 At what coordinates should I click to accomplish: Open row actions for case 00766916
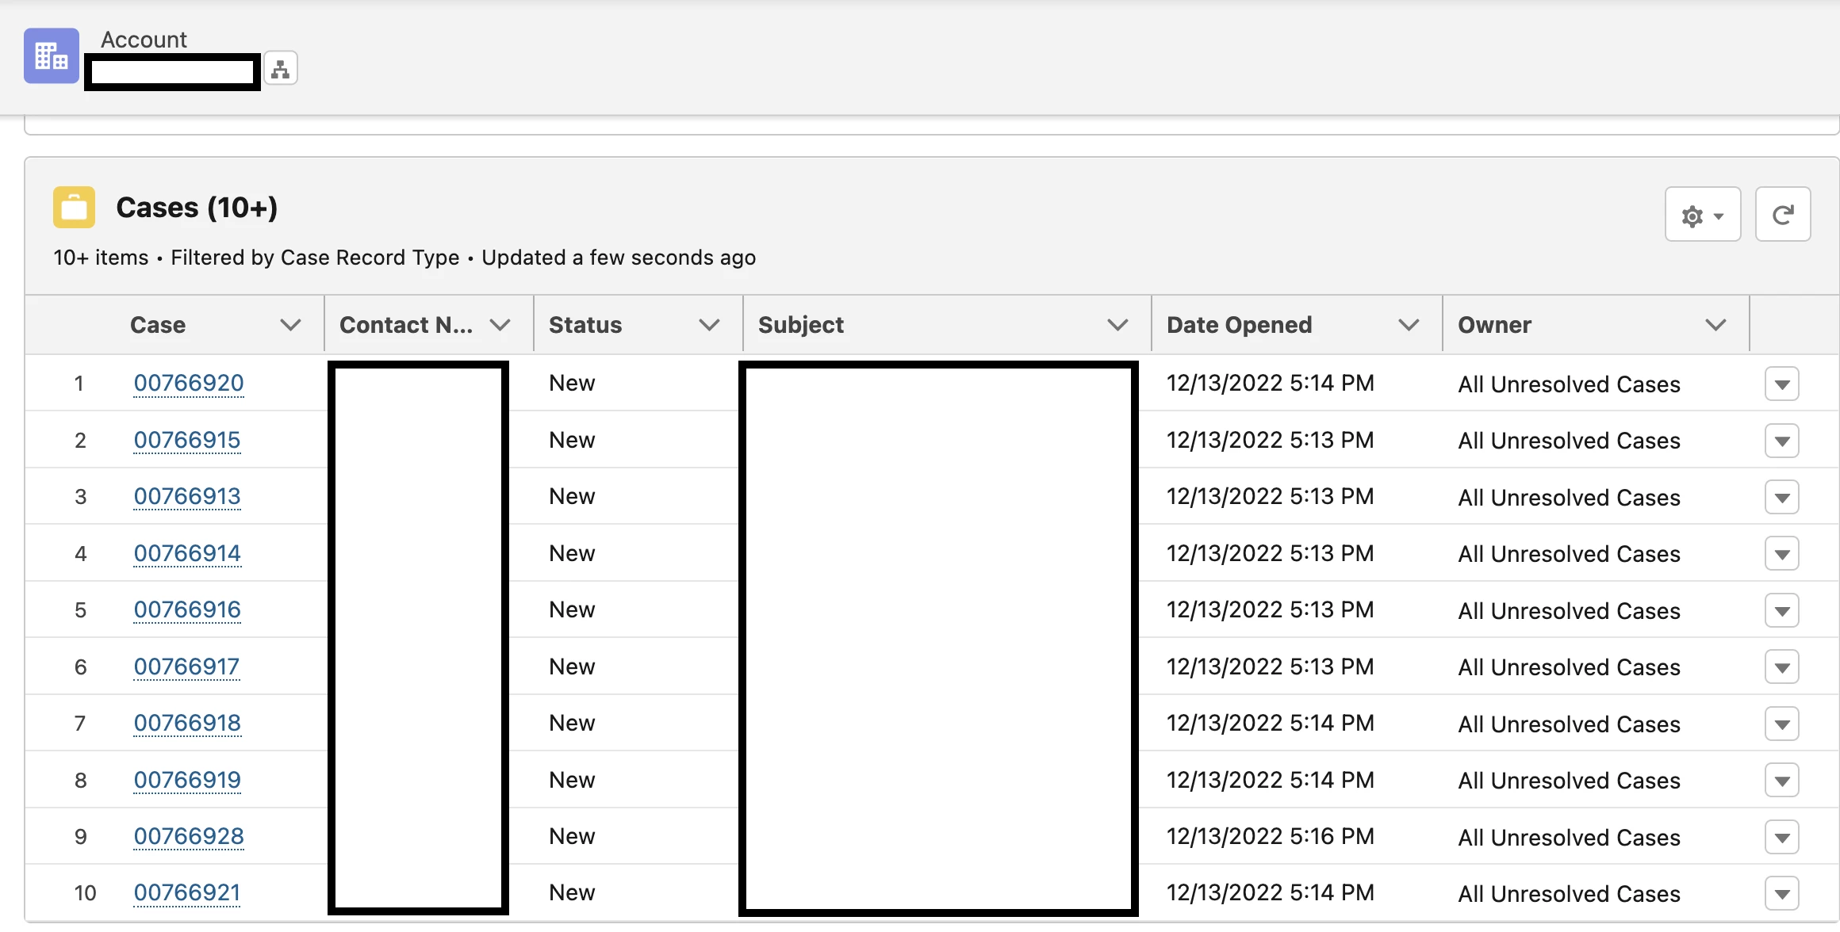(x=1781, y=611)
